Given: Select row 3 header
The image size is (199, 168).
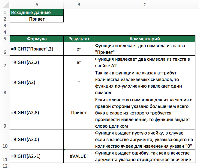Looking at the screenshot, I should [x=5, y=26].
